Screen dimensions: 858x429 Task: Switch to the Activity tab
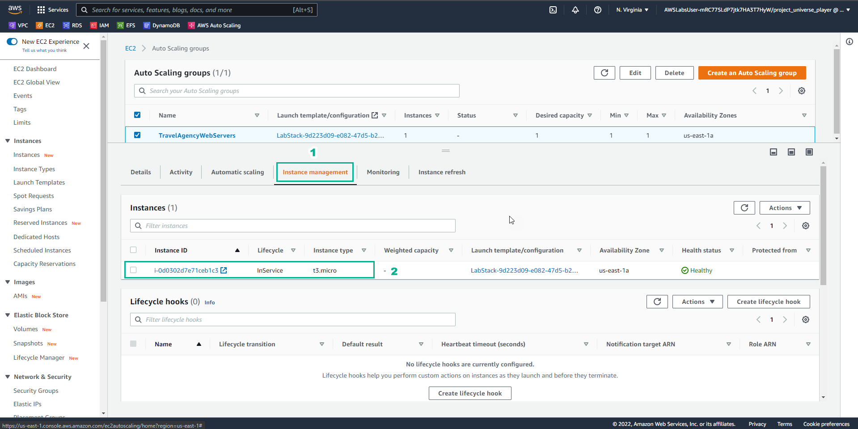[x=181, y=172]
